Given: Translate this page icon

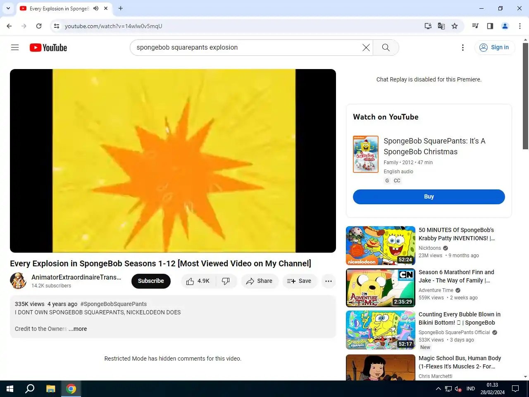Looking at the screenshot, I should tap(441, 26).
